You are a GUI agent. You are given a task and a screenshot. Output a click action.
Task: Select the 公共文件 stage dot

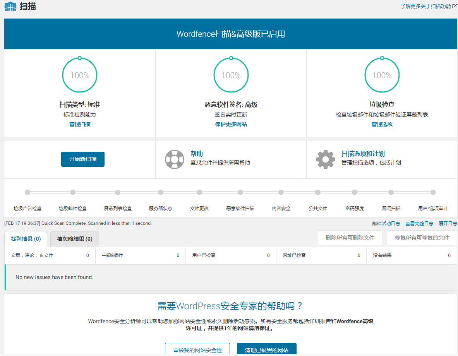[x=318, y=192]
